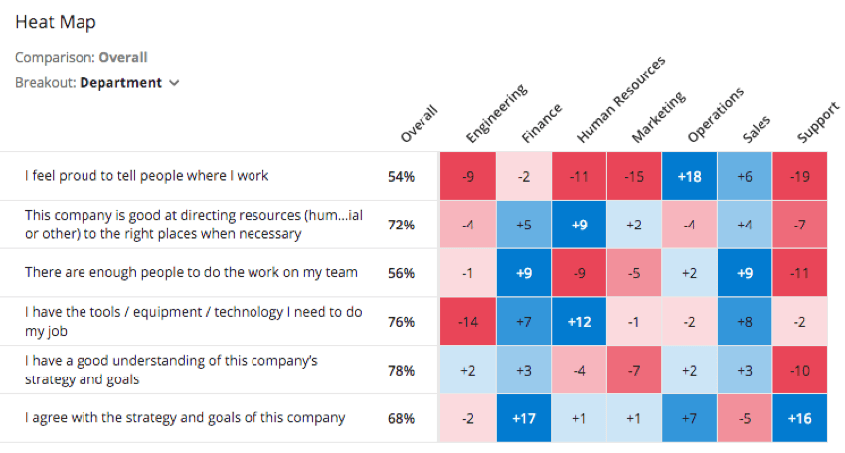Click the Marketing column header
The height and width of the screenshot is (453, 845).
tap(658, 117)
